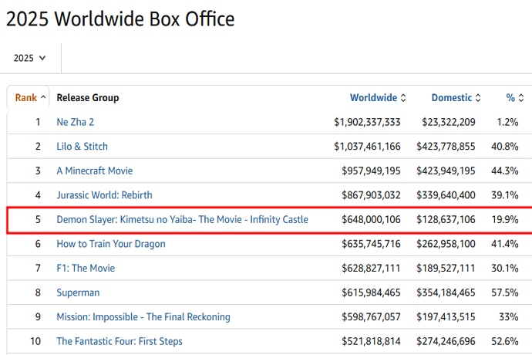
Task: Open the Lilo & Stitch link
Action: pyautogui.click(x=82, y=147)
